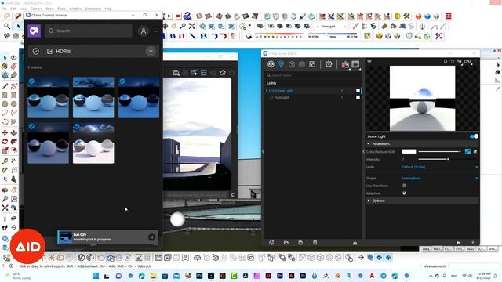Viewport: 502px width, 282px height.
Task: Open V-Ray Settings gear in Asset Editor
Action: (x=329, y=64)
